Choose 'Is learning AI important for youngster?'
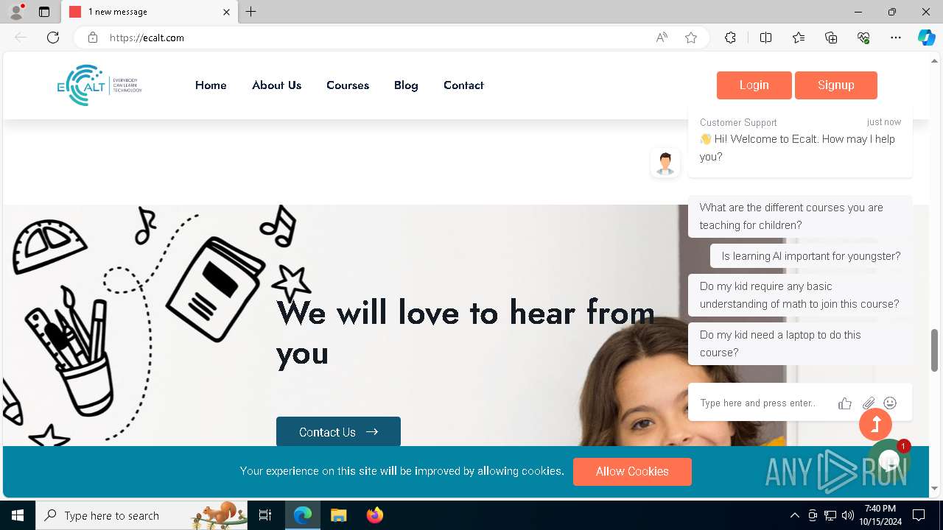The height and width of the screenshot is (530, 943). pyautogui.click(x=811, y=256)
